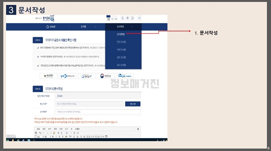Viewport: 271px width, 151px height.
Task: Open the font size dropdown
Action: (x=48, y=137)
